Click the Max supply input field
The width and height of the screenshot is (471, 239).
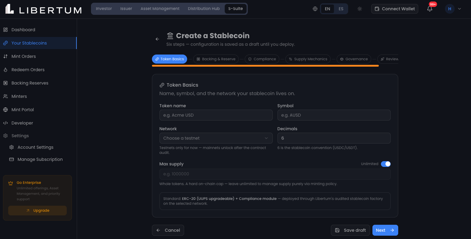tap(275, 174)
